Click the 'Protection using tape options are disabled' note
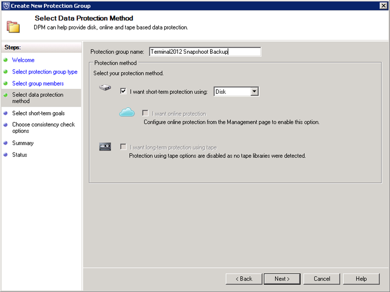Screen dimensions: 390x292 click(217, 156)
